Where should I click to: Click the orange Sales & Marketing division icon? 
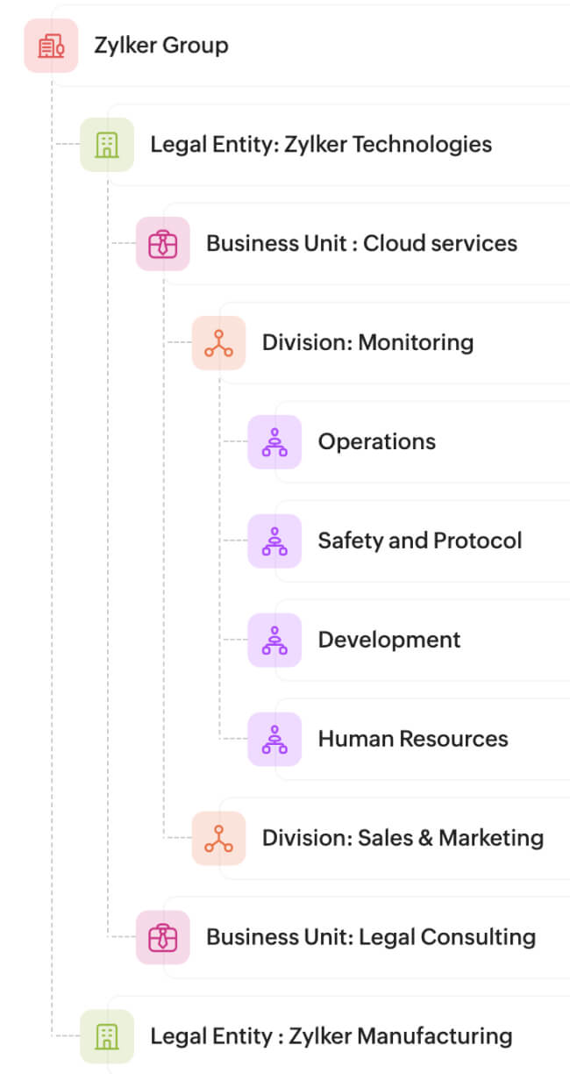[218, 839]
